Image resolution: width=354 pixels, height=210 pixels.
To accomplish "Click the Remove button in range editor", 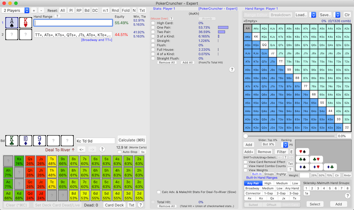I will tap(265, 152).
